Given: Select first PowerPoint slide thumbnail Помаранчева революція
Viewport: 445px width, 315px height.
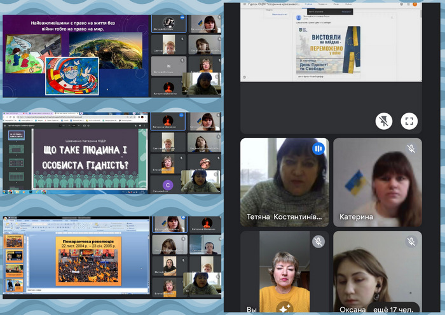Looking at the screenshot, I should pos(14,241).
